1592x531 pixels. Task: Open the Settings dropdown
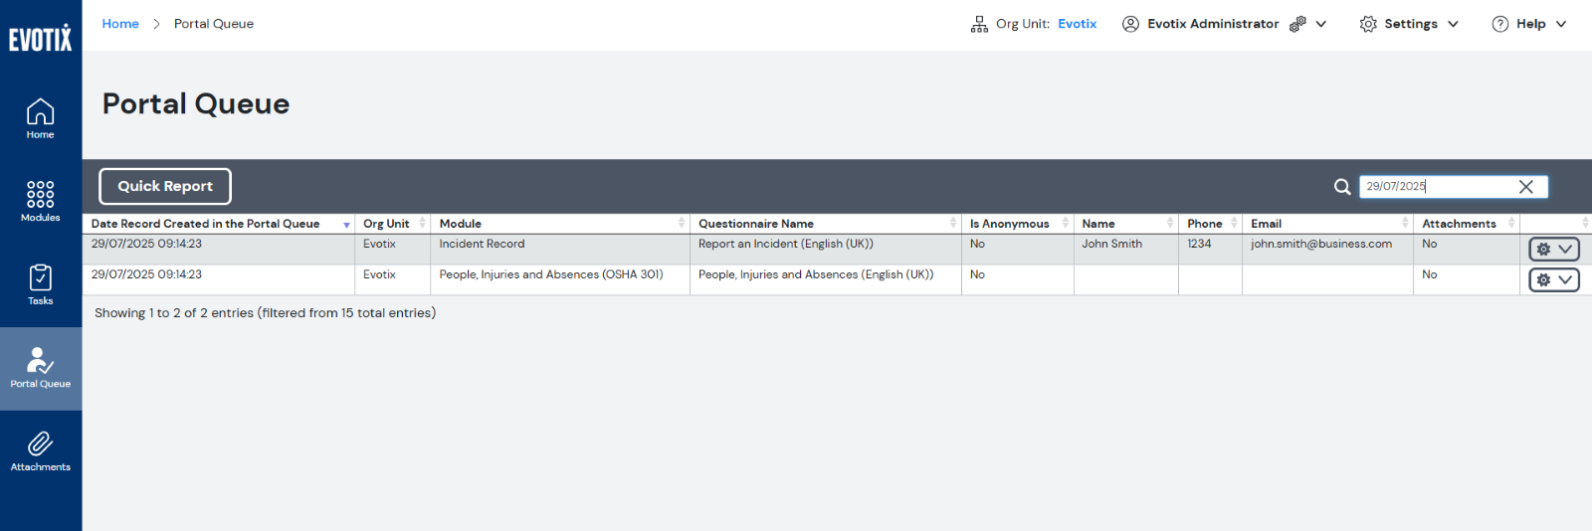[1409, 24]
